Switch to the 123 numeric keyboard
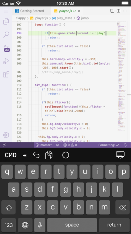Viewport: 131px width, 234px height. tap(9, 225)
